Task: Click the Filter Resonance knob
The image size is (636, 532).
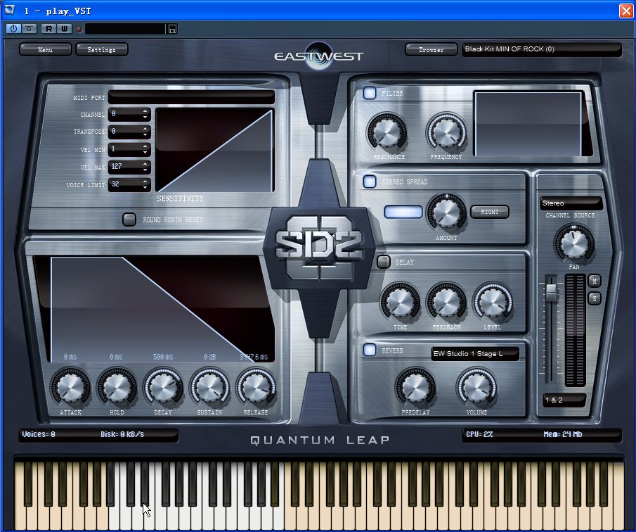Action: 387,132
